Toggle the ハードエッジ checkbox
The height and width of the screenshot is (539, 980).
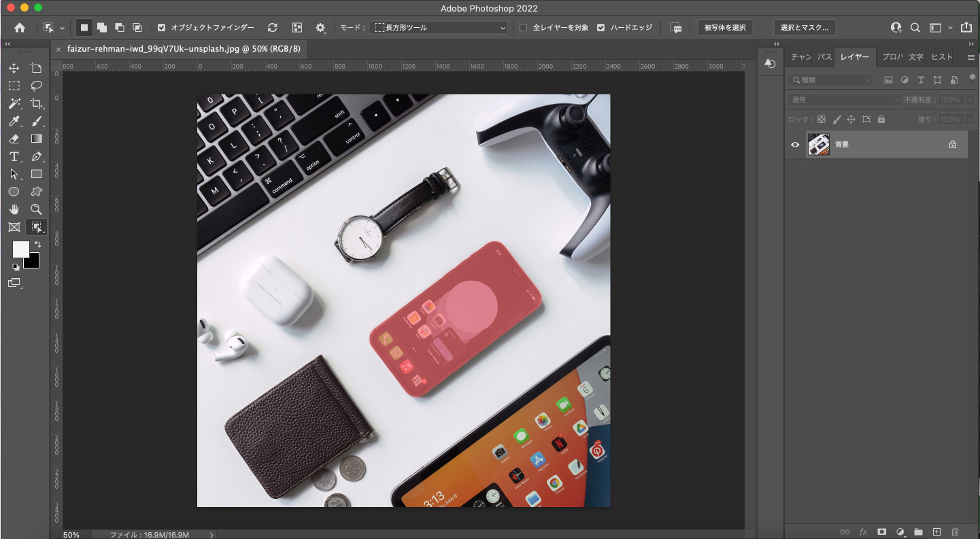pos(601,28)
